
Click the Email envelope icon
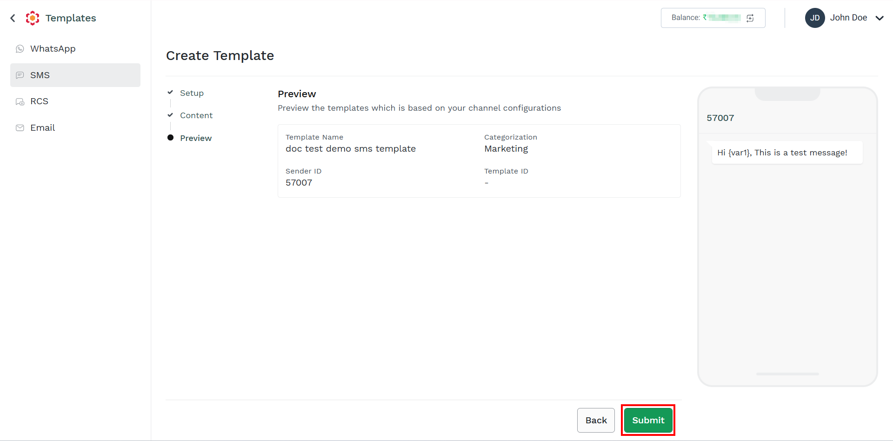pyautogui.click(x=20, y=128)
